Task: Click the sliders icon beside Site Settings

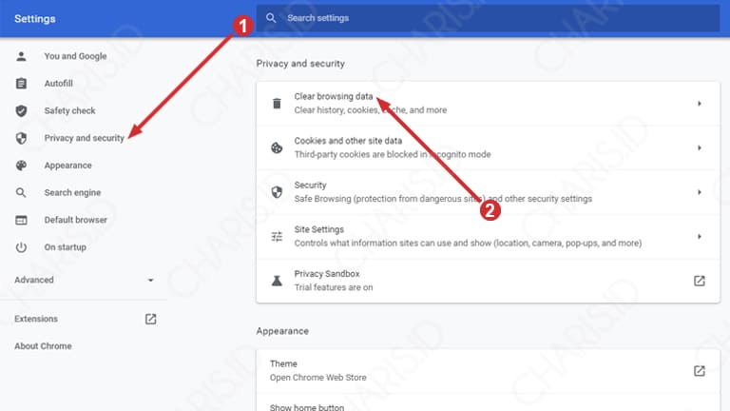Action: 277,237
